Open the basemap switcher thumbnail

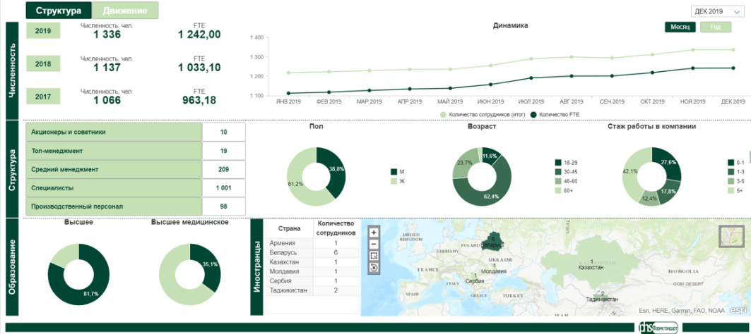click(x=731, y=237)
